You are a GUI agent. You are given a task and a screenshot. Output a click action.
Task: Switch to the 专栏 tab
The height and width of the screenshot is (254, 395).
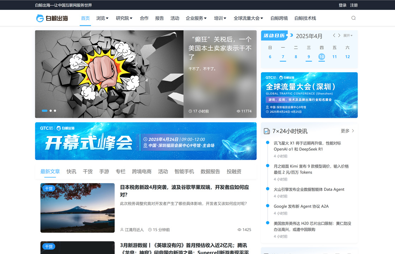120,171
